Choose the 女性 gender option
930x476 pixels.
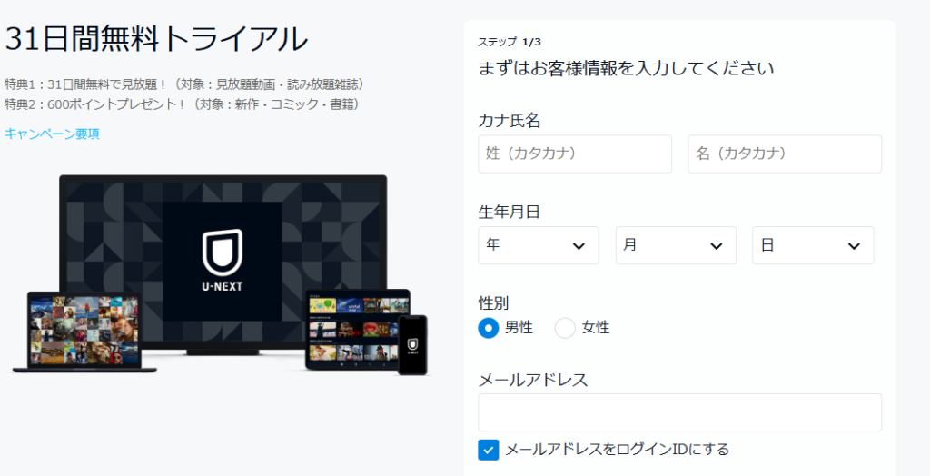(565, 328)
